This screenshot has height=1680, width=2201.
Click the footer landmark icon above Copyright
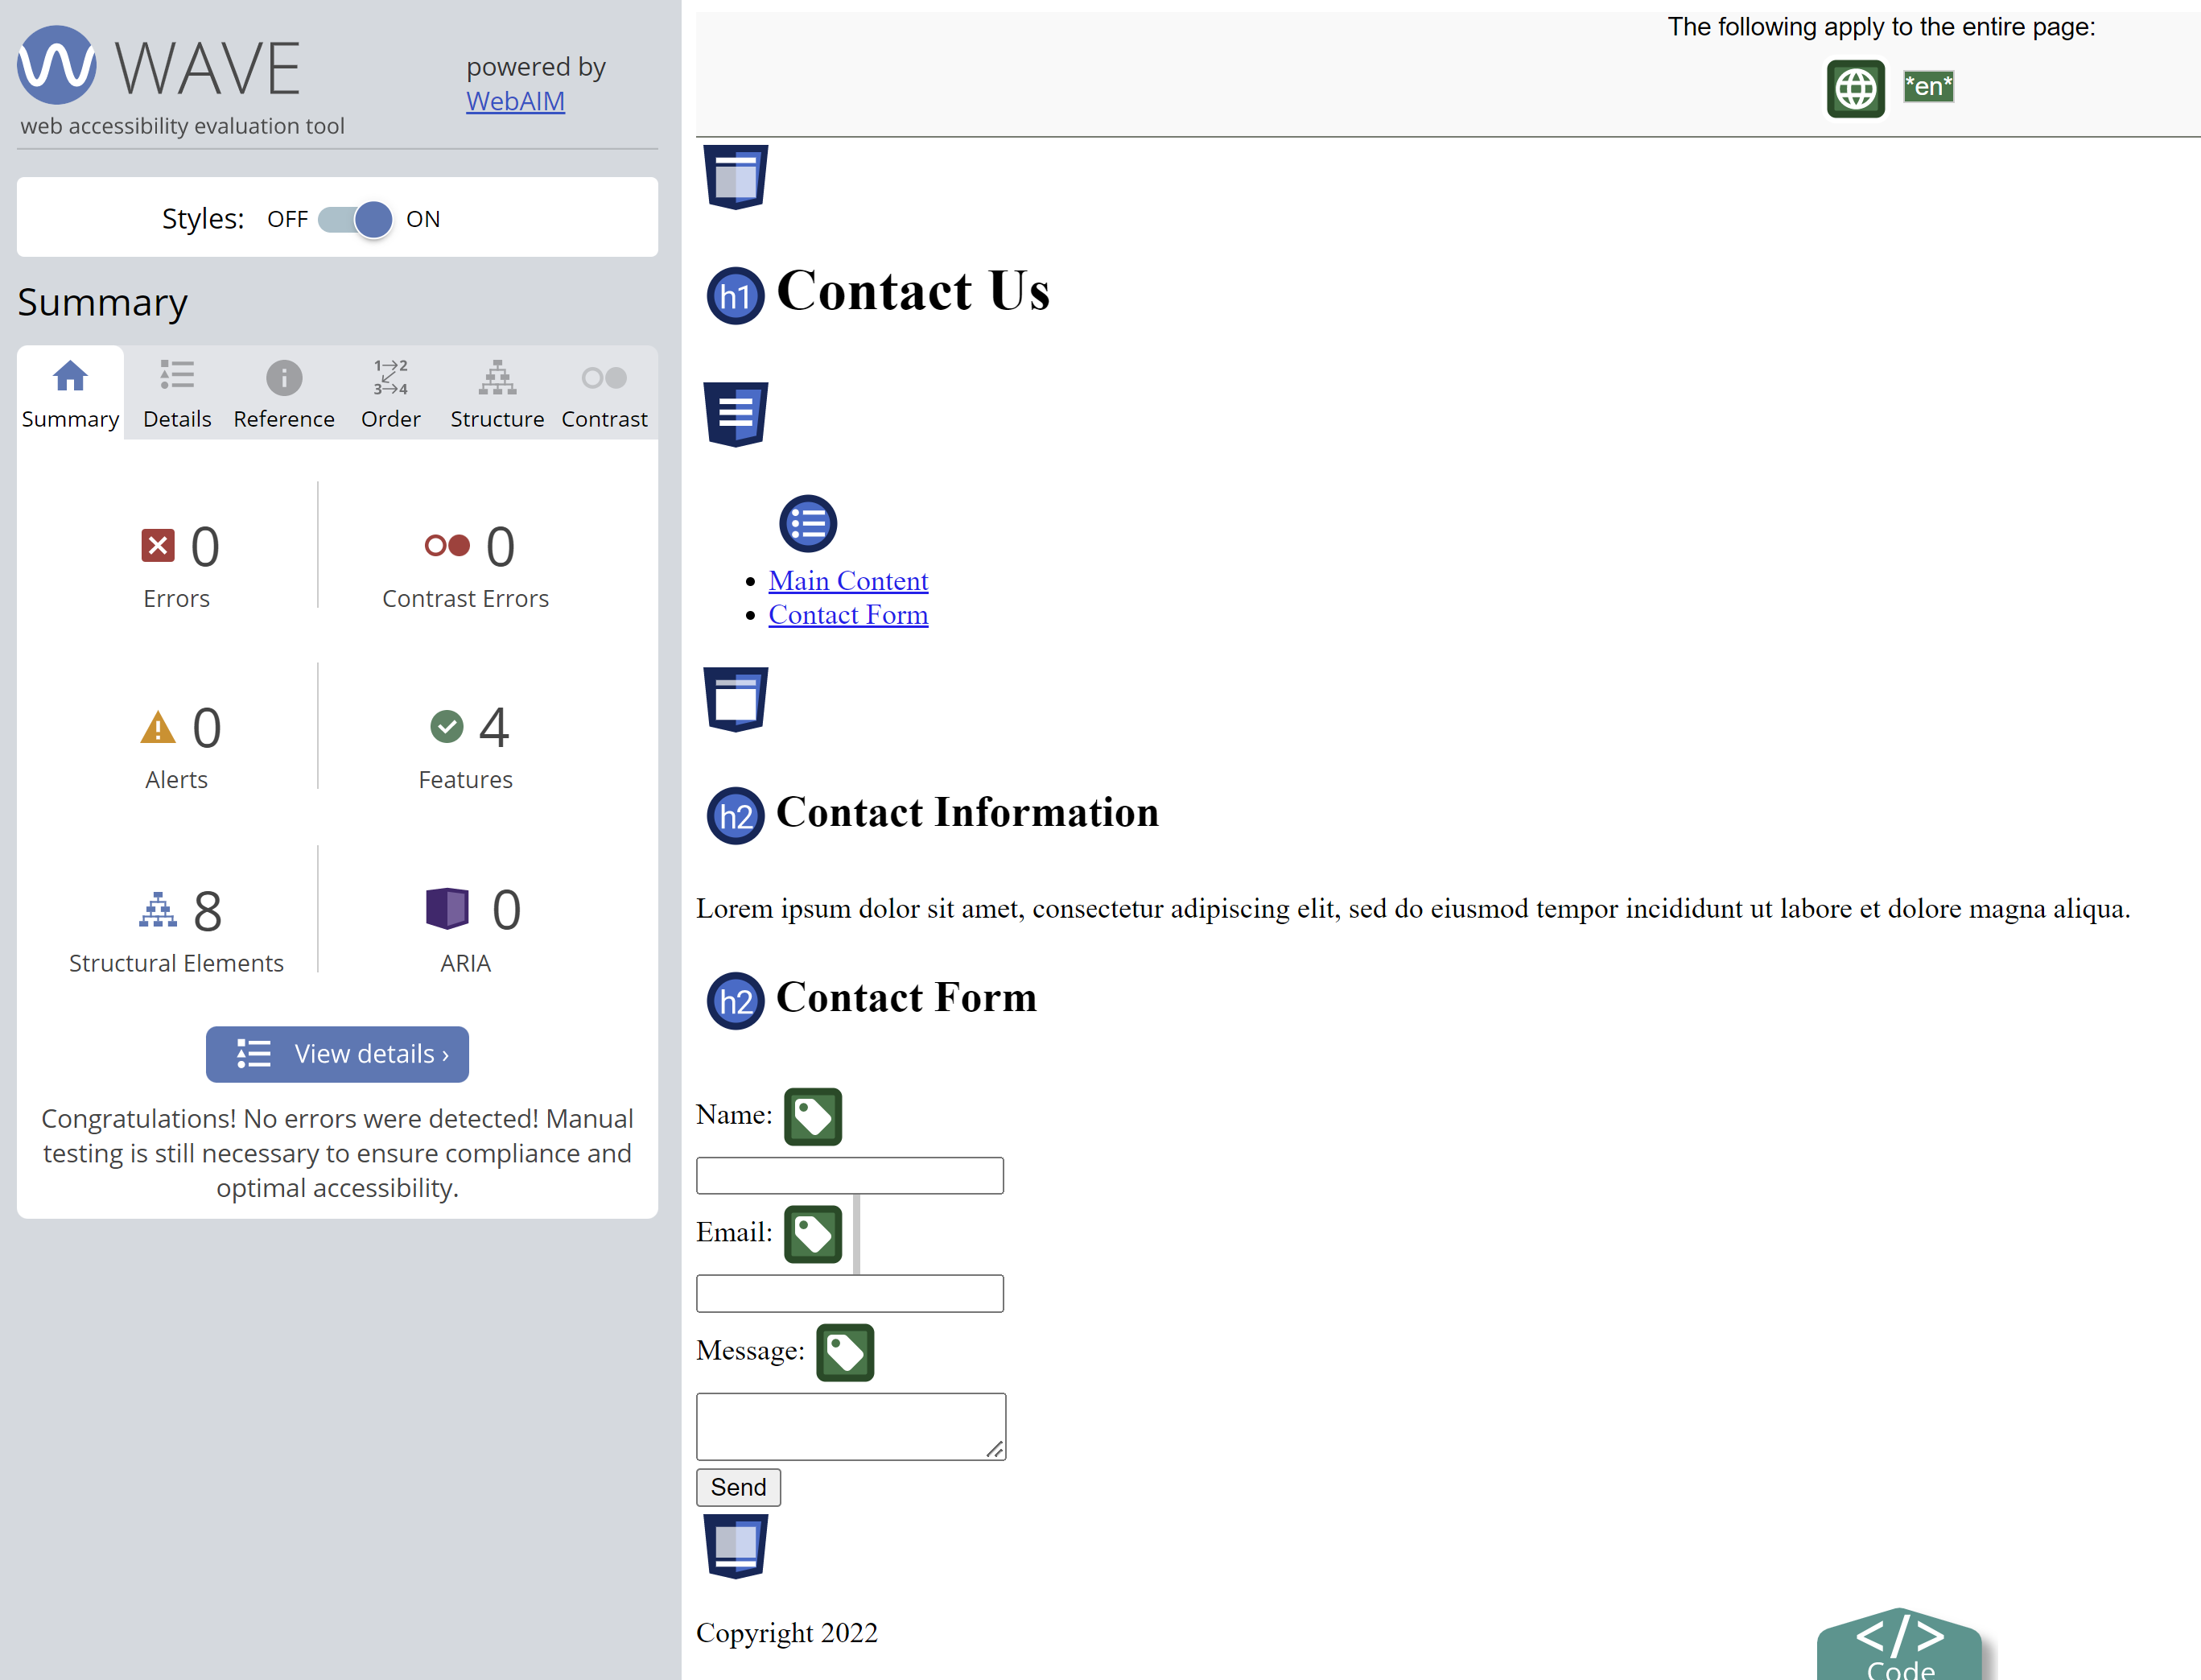pyautogui.click(x=736, y=1546)
